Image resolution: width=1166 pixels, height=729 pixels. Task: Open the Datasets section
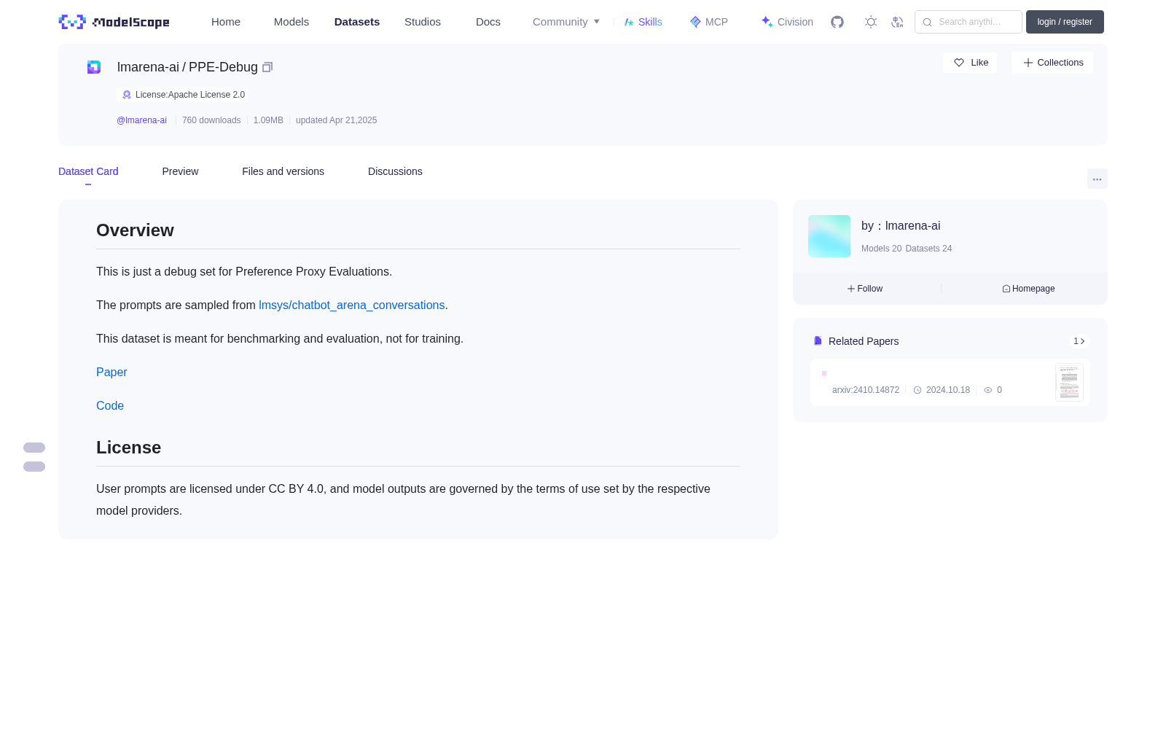(357, 22)
